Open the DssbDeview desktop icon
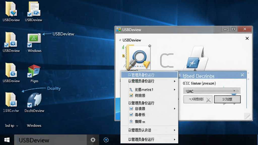The image size is (258, 145). pos(34,100)
